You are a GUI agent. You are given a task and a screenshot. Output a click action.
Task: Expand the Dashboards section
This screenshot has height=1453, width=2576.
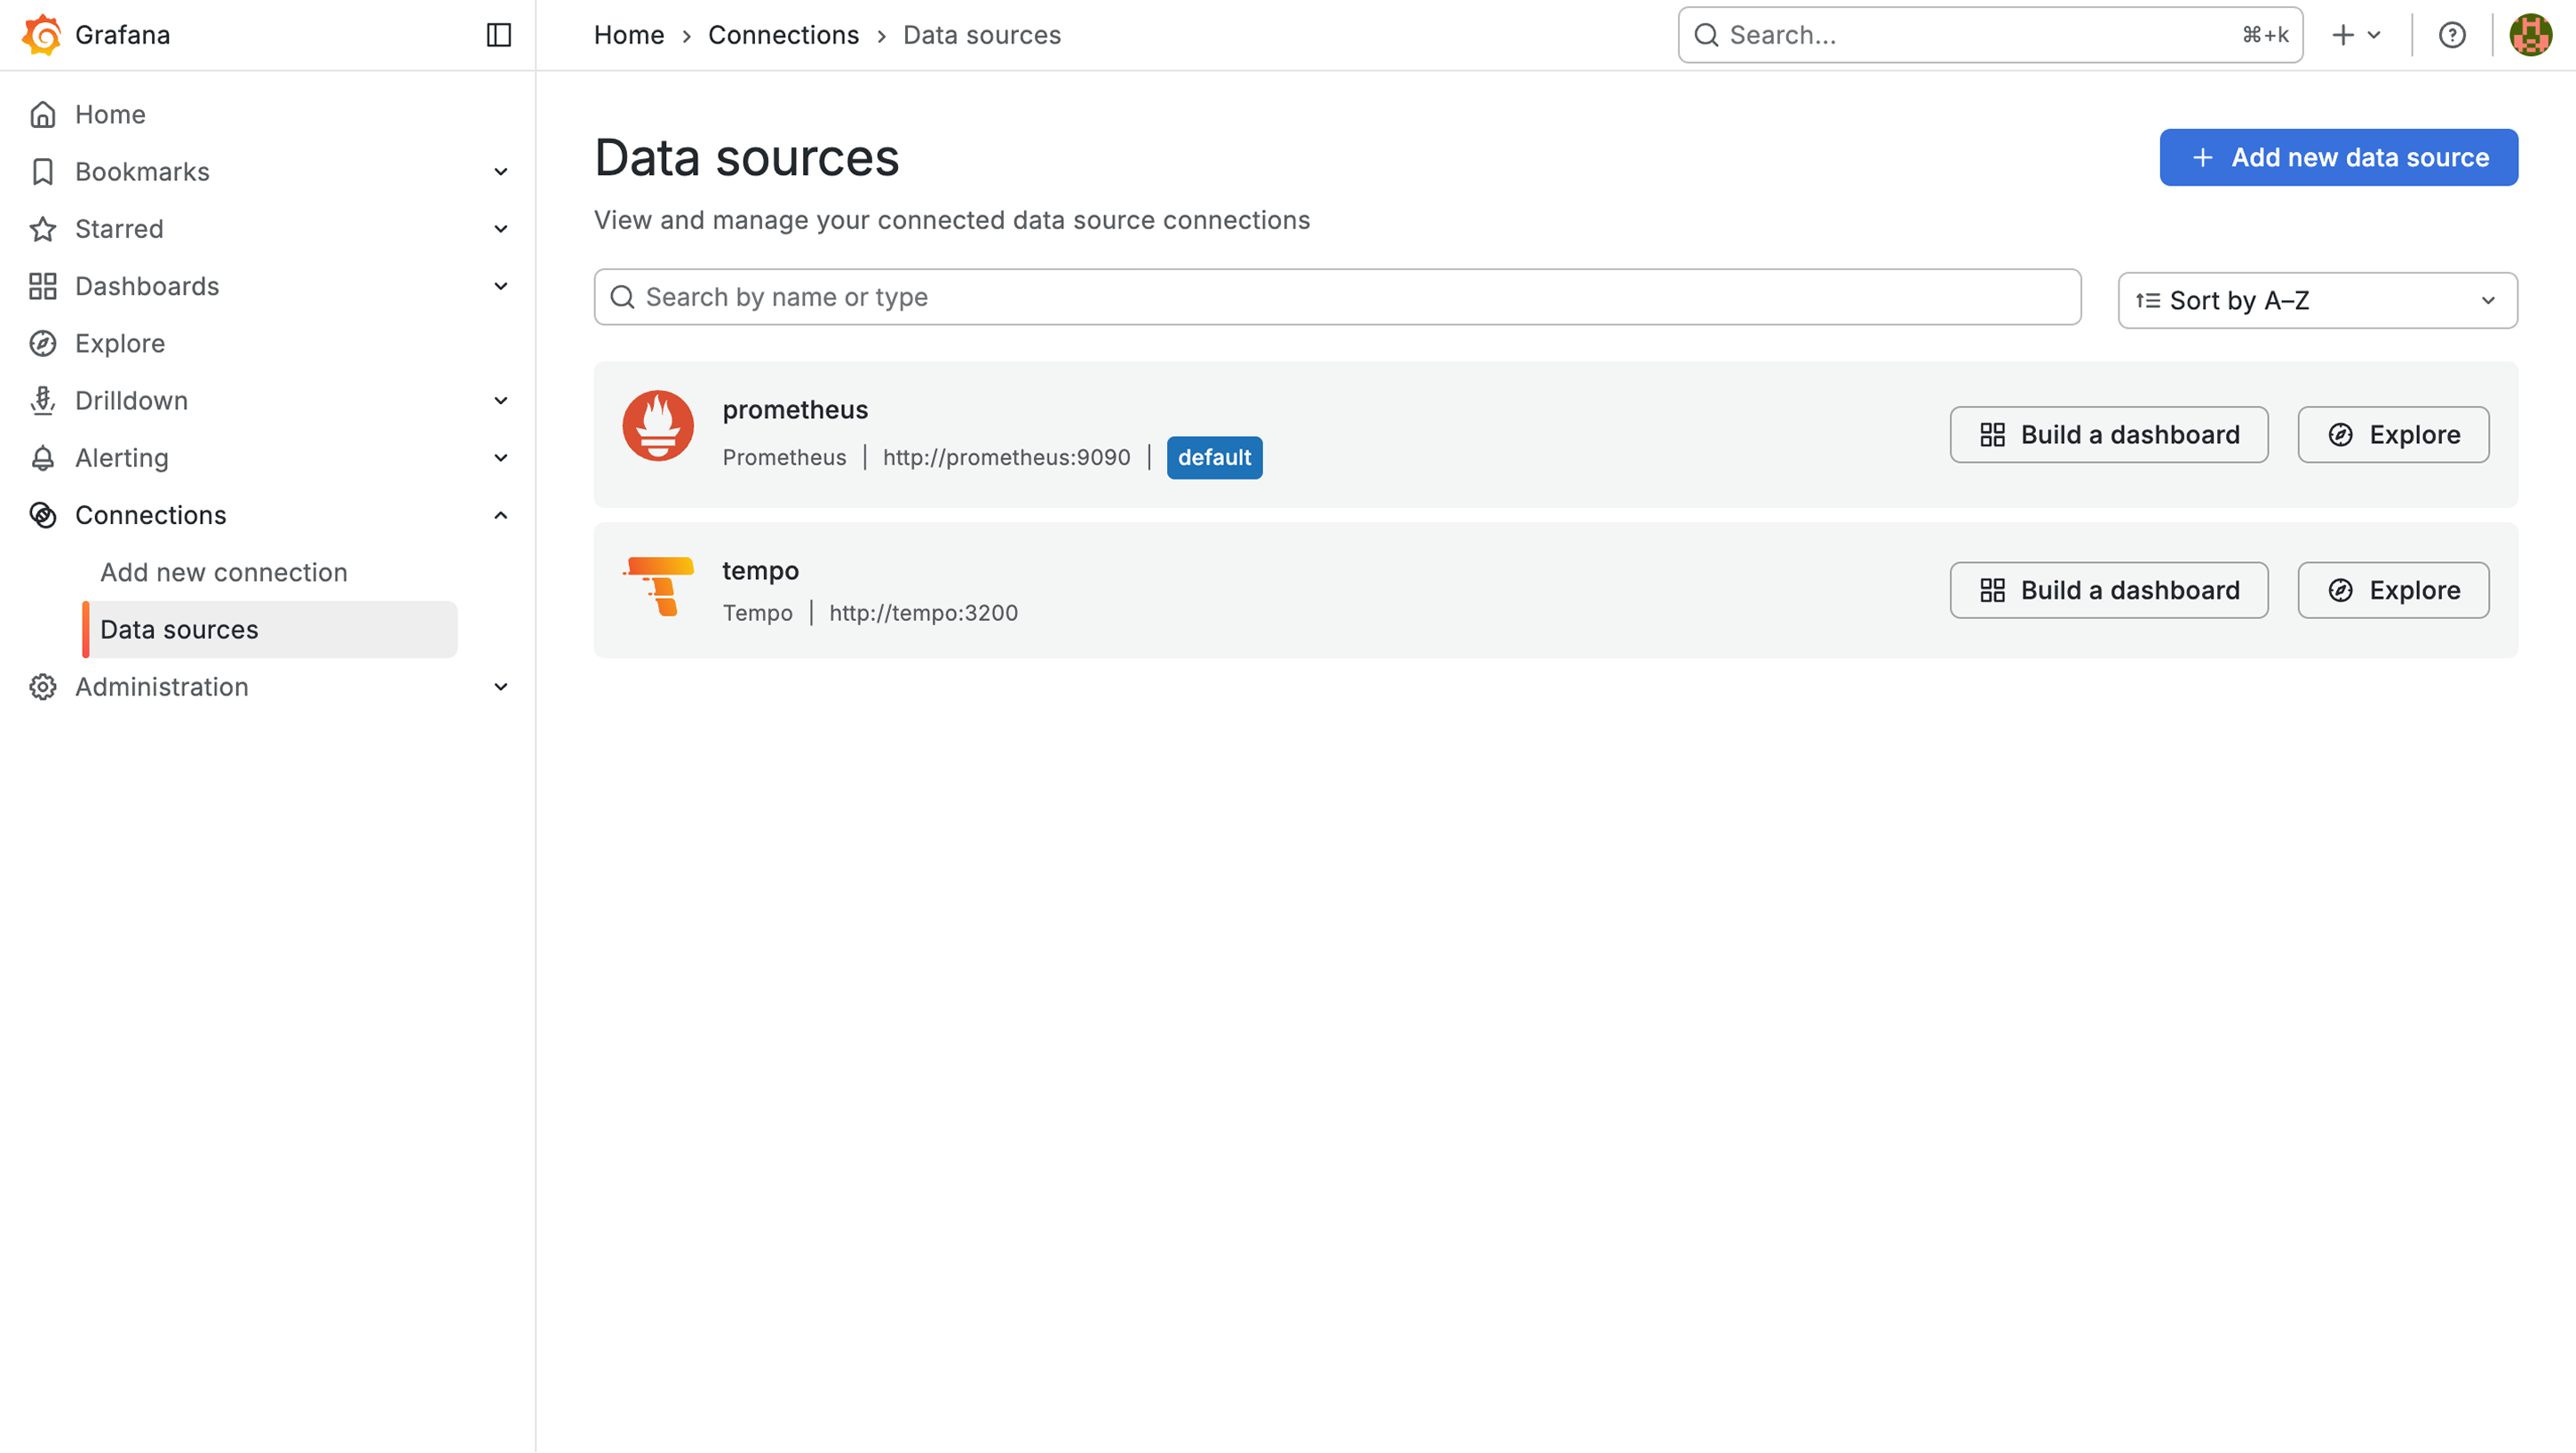click(500, 286)
